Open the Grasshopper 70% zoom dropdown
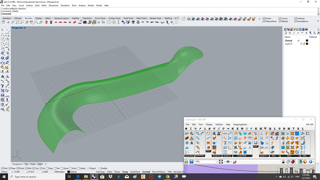 [x=216, y=162]
